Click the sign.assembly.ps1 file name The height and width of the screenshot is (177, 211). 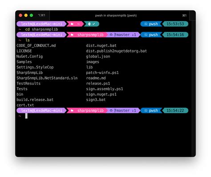pos(105,89)
